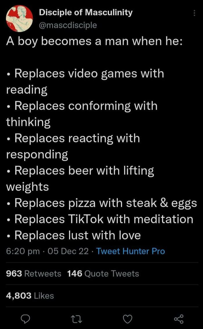Click the reply speech bubble icon
This screenshot has height=329, width=203.
(x=26, y=319)
